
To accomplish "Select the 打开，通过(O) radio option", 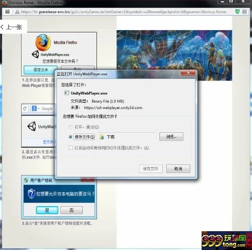I will coord(71,127).
